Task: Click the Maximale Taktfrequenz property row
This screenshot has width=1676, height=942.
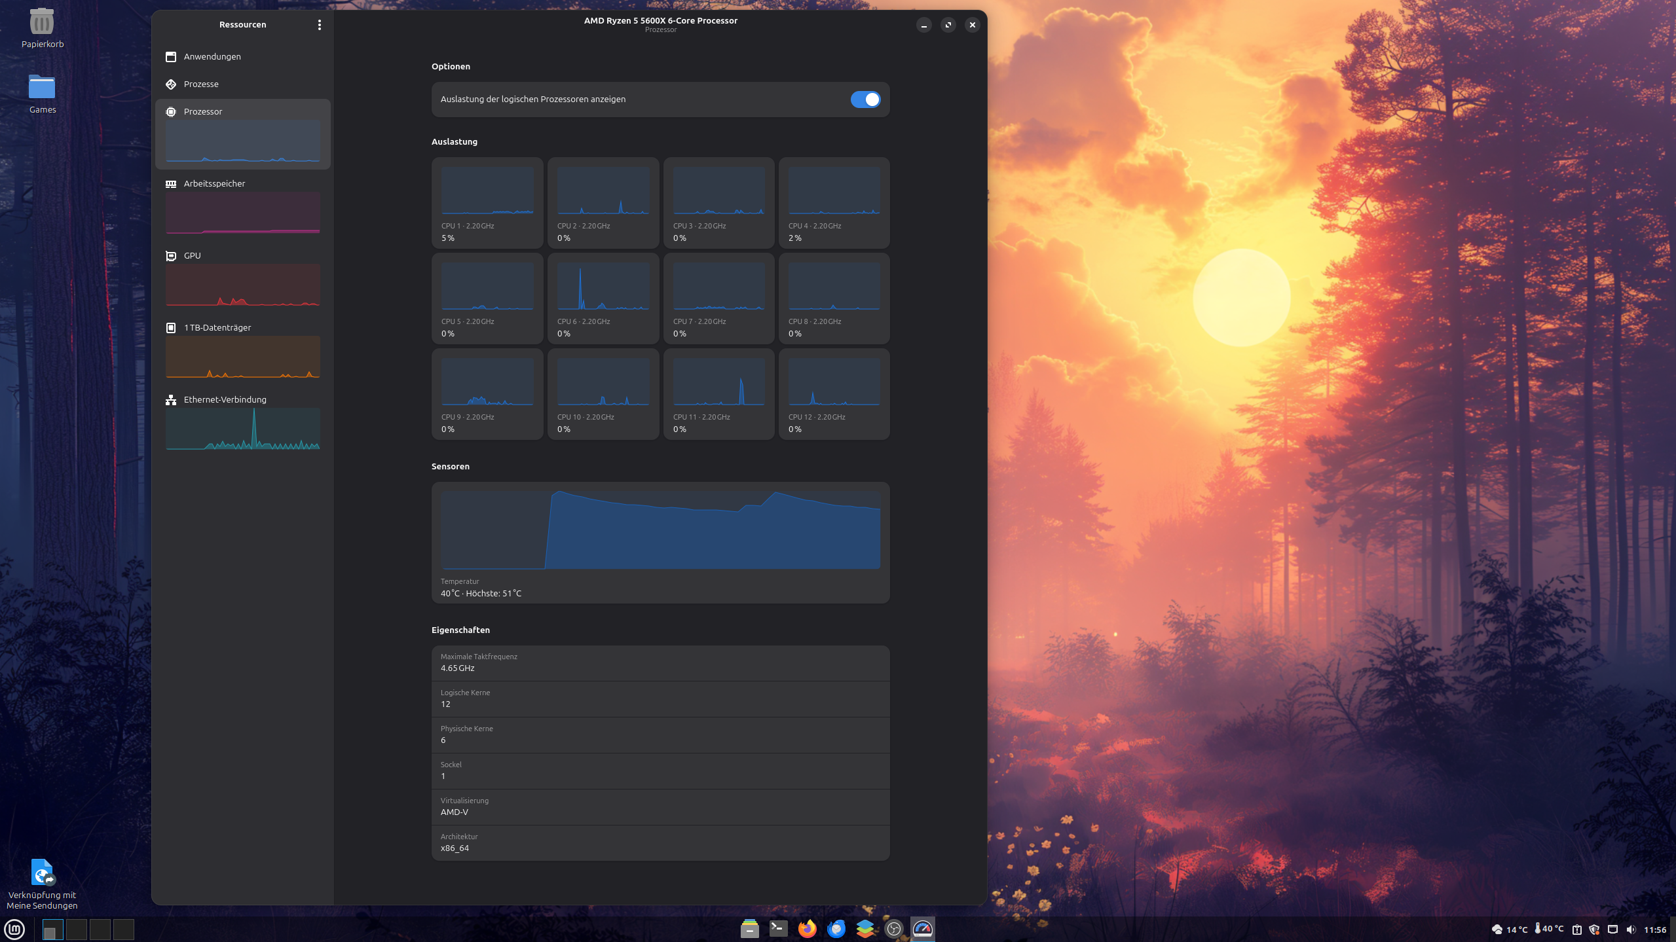Action: click(x=660, y=662)
